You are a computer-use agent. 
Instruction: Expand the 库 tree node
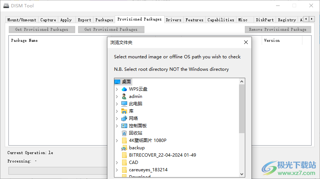click(117, 112)
